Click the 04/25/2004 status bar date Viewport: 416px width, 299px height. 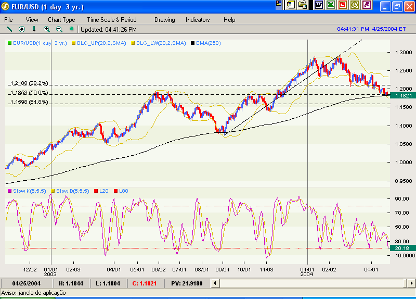[x=27, y=283]
